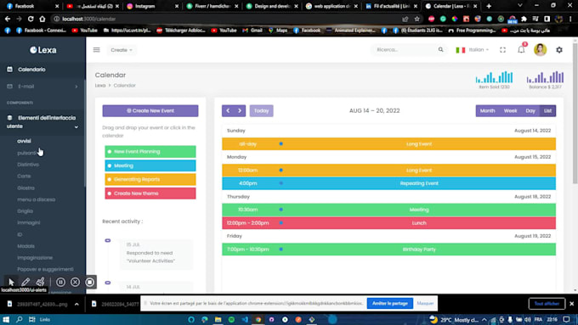This screenshot has width=578, height=325.
Task: Select the recorder pencil tool
Action: [x=25, y=283]
